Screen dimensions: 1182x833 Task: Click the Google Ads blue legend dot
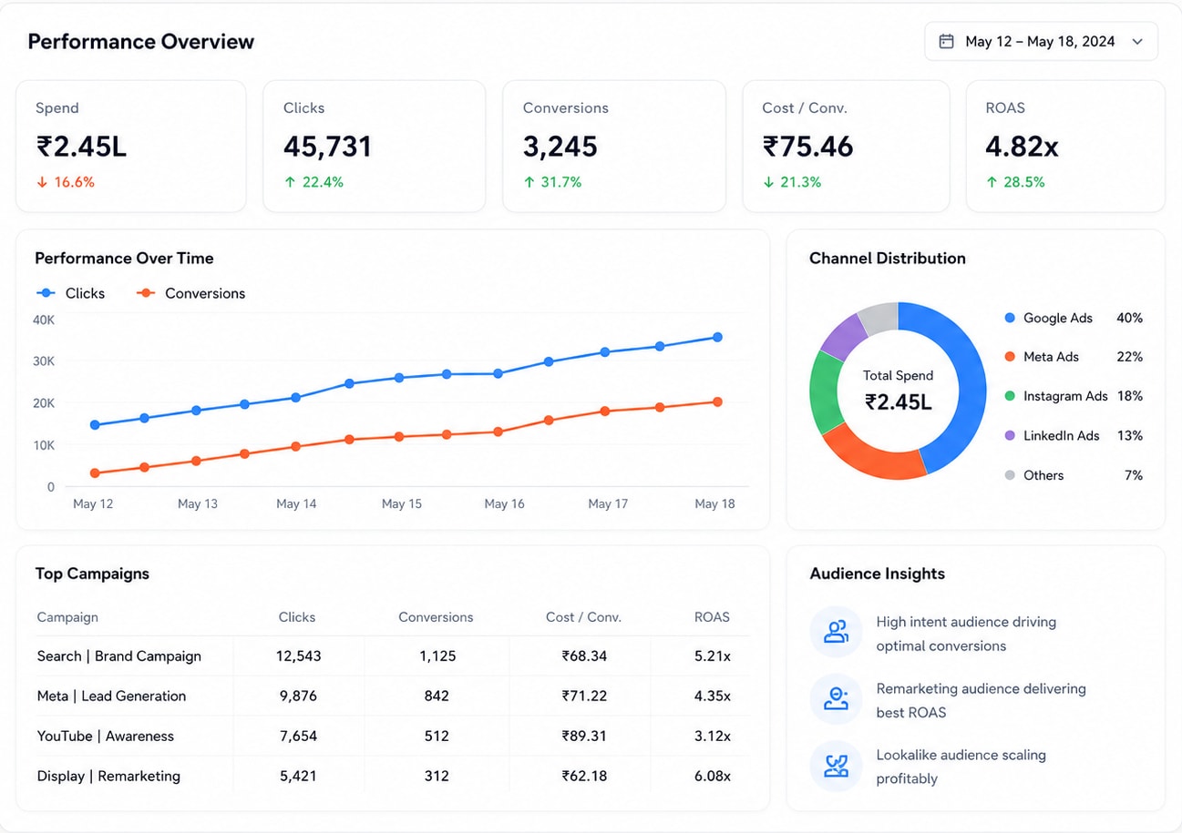(x=1009, y=318)
